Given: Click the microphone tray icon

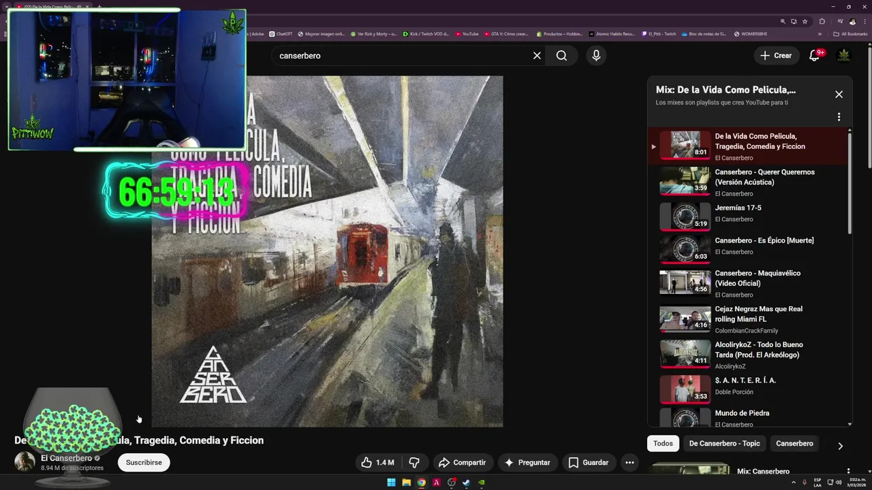Looking at the screenshot, I should [805, 483].
